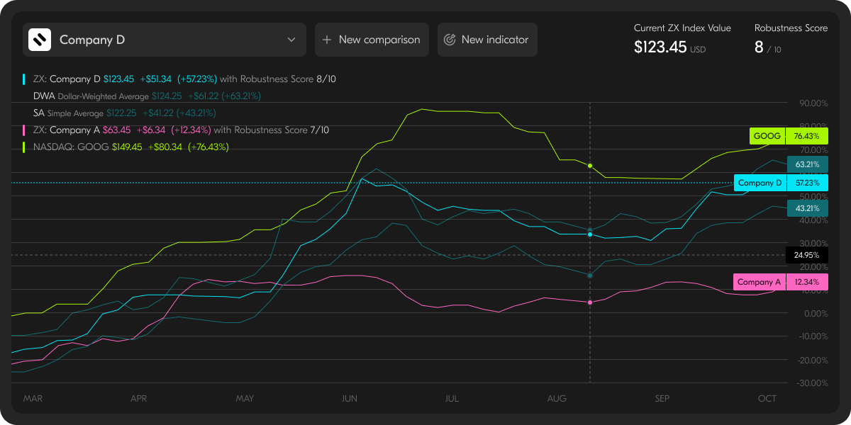This screenshot has width=851, height=425.
Task: Click the cyan Company D legend color bar
Action: [24, 79]
